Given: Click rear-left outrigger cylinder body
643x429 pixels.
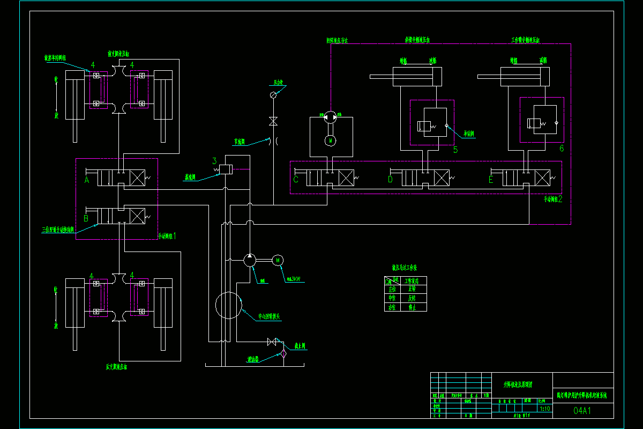Looking at the screenshot, I should coord(75,302).
